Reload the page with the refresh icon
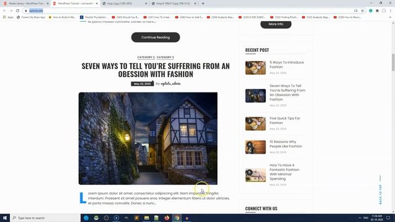This screenshot has height=222, width=395. click(18, 11)
